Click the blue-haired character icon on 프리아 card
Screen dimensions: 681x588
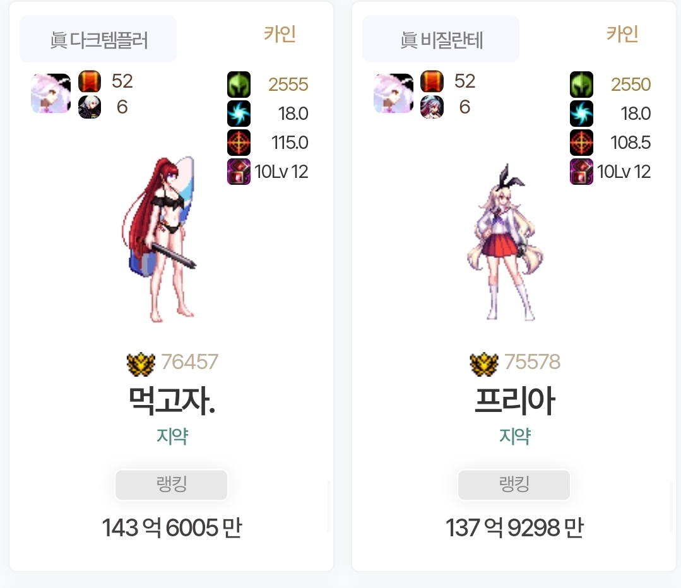[x=432, y=107]
